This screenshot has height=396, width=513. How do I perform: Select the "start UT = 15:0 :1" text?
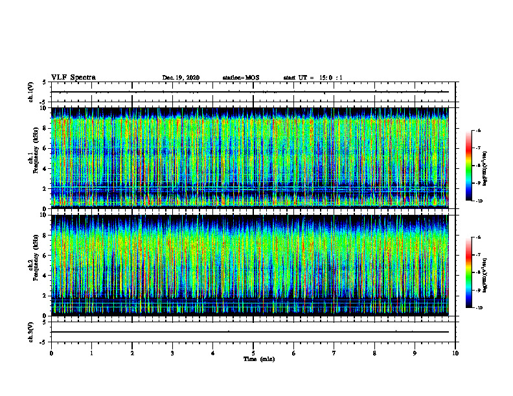click(x=313, y=78)
